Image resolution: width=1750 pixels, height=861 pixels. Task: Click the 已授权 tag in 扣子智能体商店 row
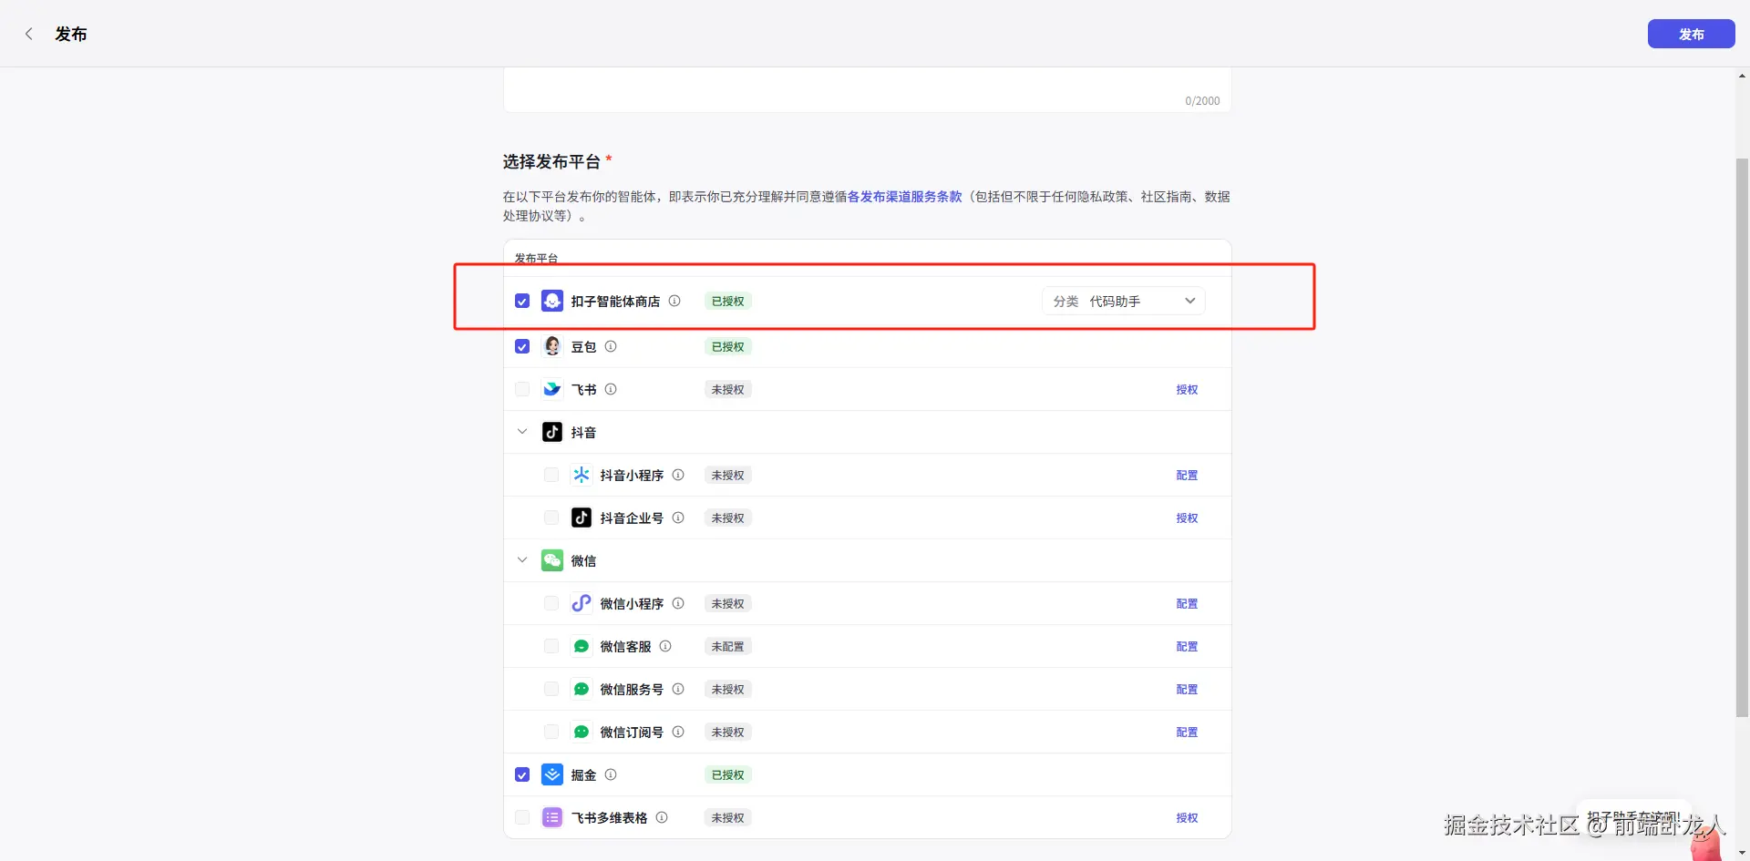click(x=727, y=301)
